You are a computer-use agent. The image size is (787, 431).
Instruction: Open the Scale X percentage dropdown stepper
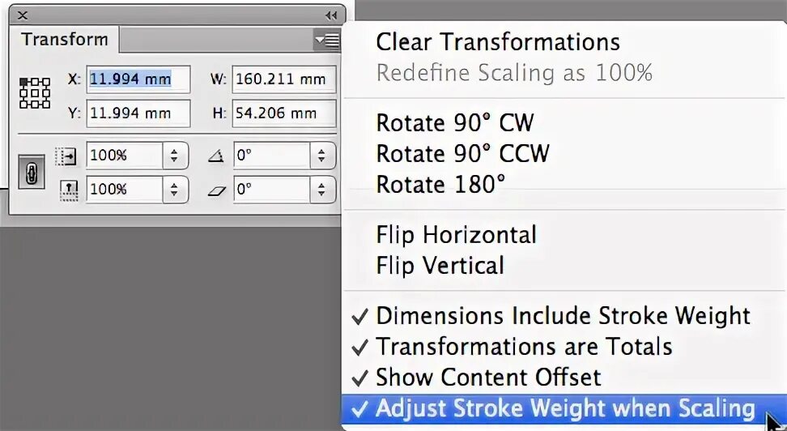click(x=175, y=156)
